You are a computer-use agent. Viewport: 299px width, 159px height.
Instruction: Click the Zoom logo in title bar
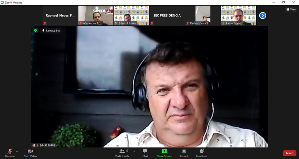coord(2,2)
